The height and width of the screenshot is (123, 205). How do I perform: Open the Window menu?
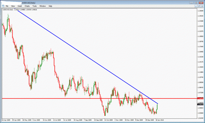[x=43, y=6]
